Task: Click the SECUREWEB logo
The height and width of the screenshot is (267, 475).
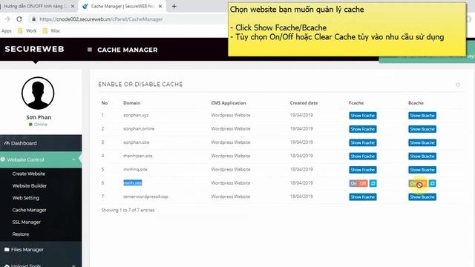Action: [x=35, y=49]
